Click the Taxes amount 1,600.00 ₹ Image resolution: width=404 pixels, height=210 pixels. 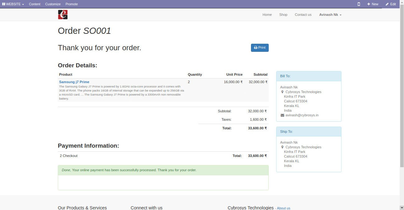[258, 119]
